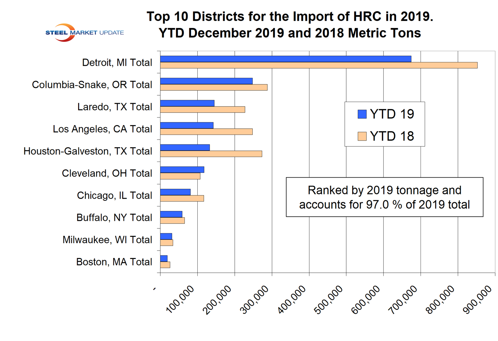Click the Cleveland, OH Total label

[x=107, y=173]
